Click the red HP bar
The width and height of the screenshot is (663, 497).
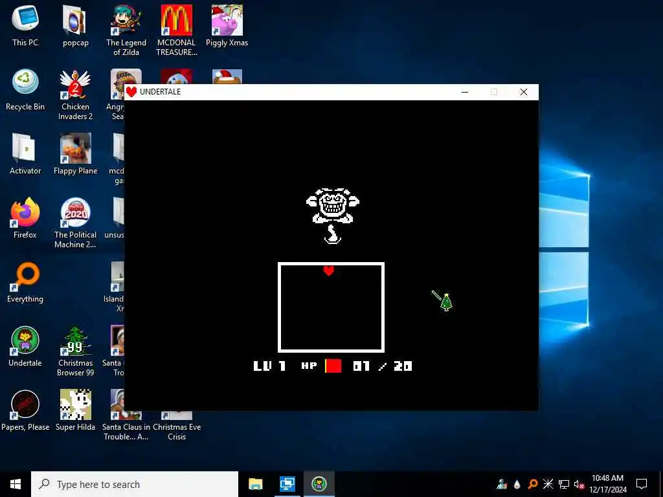tap(333, 366)
